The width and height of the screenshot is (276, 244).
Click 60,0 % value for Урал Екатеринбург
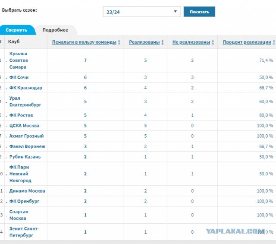(266, 101)
